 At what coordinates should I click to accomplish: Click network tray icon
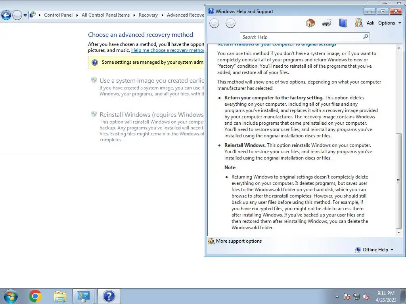click(356, 296)
